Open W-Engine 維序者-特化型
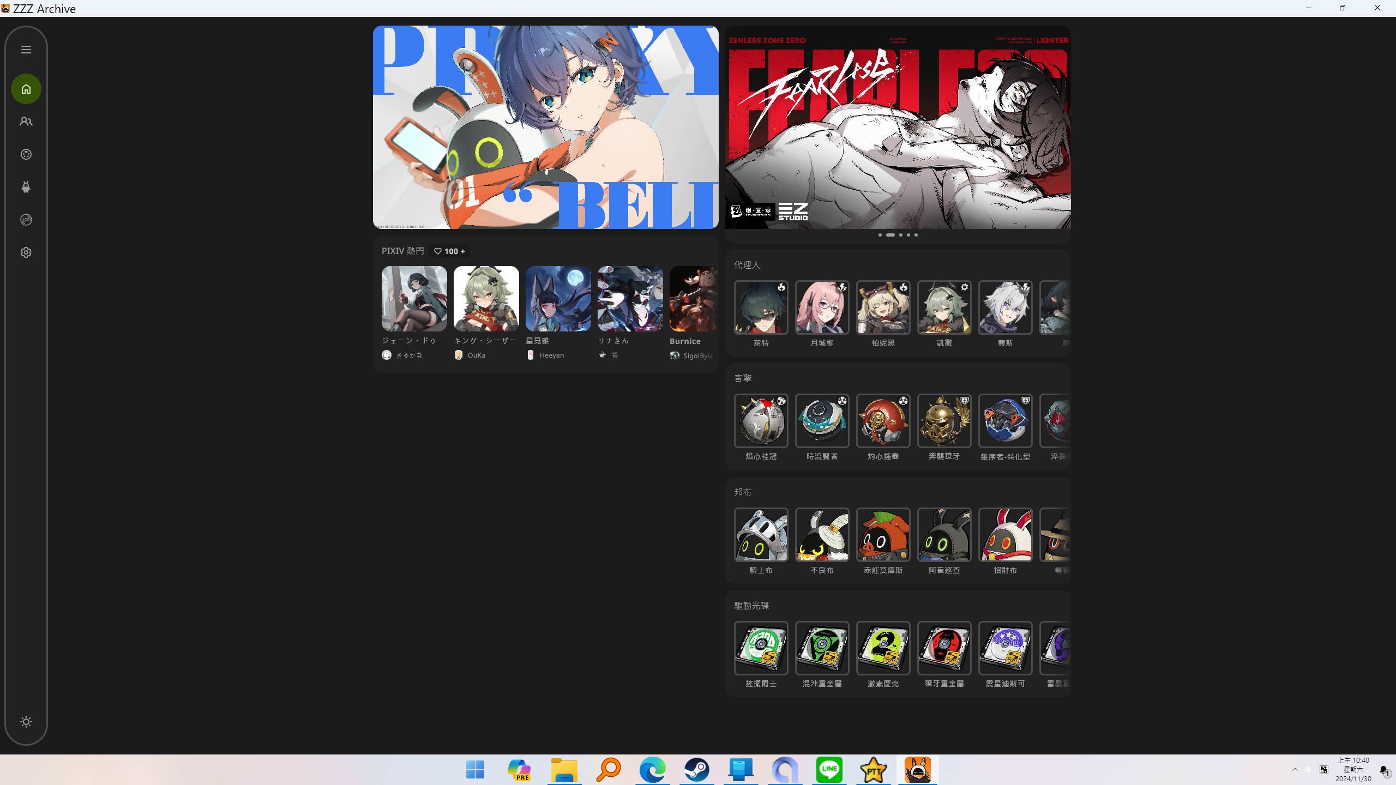 (1006, 421)
